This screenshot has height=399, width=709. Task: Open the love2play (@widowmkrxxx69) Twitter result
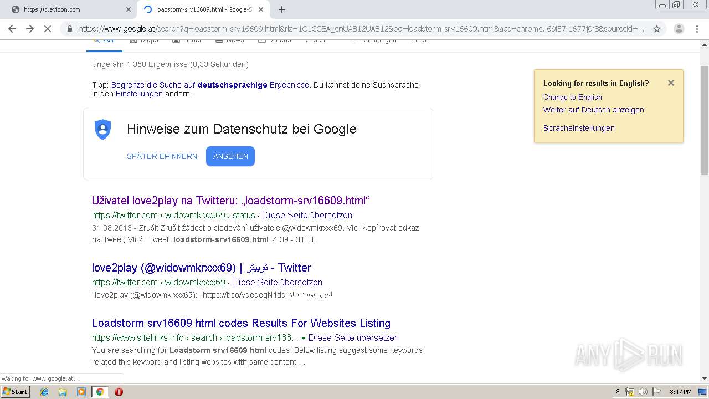(x=202, y=268)
